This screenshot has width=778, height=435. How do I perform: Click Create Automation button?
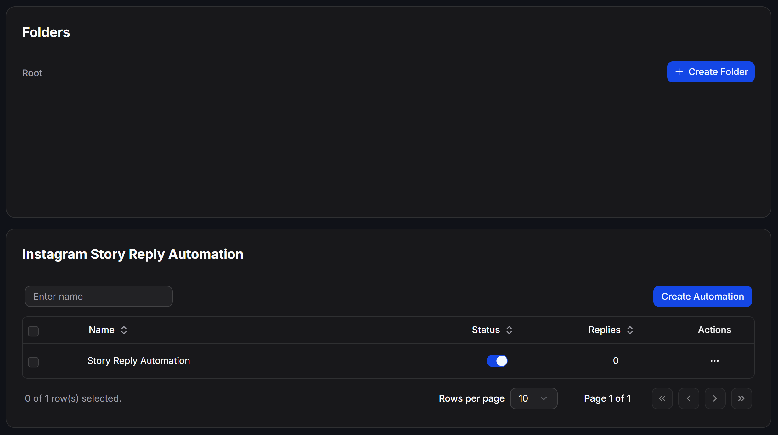702,296
